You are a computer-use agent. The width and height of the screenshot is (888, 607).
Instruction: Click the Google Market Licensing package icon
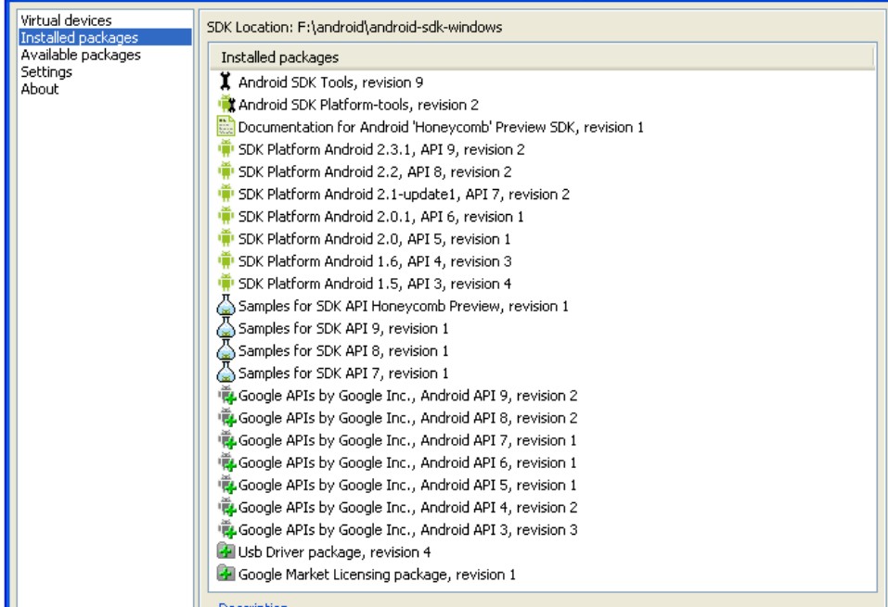coord(226,575)
